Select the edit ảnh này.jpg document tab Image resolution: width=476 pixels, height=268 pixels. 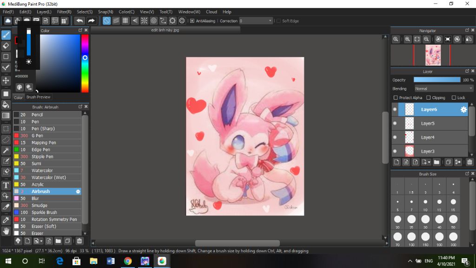165,30
